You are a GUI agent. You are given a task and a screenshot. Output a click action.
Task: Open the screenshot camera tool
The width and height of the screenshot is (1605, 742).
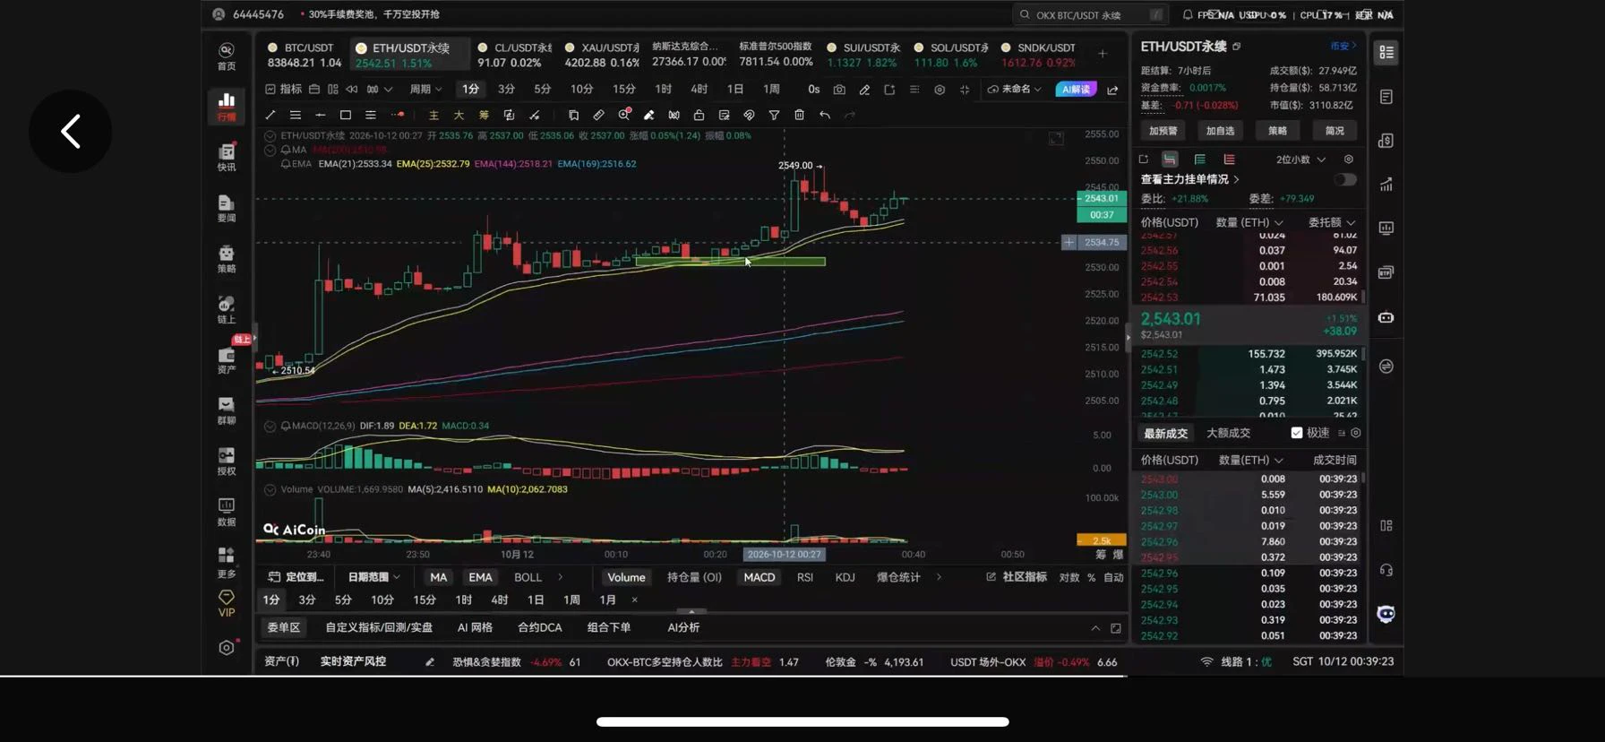pyautogui.click(x=839, y=90)
